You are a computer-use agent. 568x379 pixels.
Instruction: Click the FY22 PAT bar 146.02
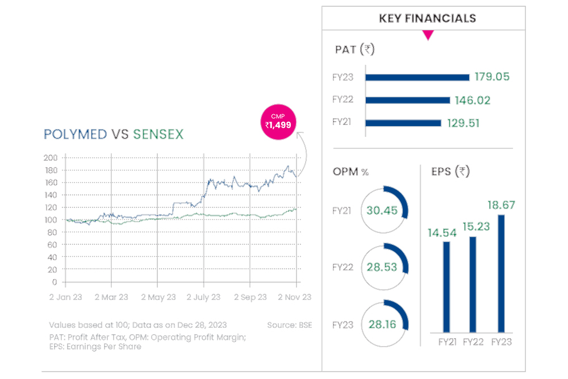click(x=408, y=100)
